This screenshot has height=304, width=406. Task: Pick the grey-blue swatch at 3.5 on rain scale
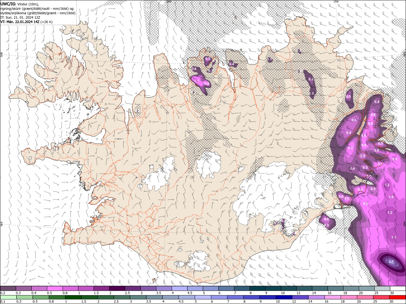pyautogui.click(x=154, y=297)
